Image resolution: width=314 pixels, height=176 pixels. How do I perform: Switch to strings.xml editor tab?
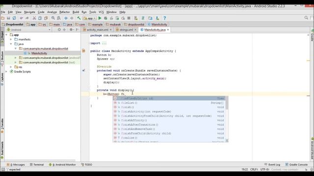coord(127,29)
